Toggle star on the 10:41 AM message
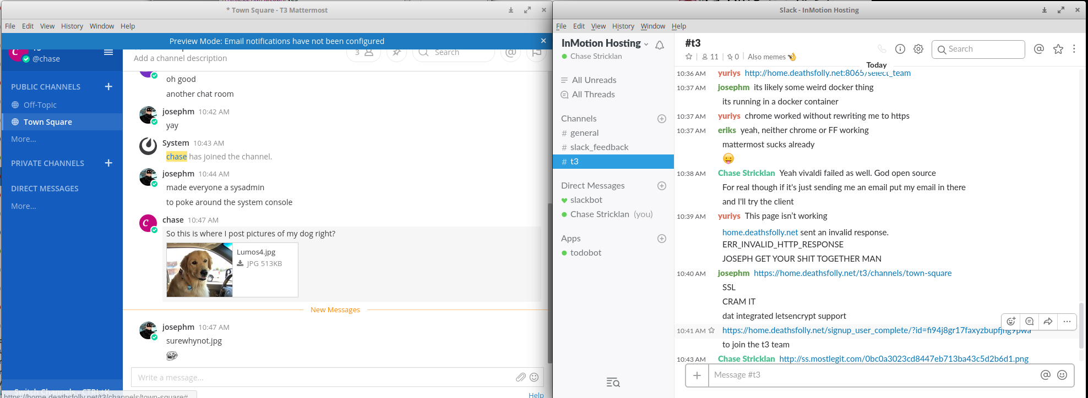1088x398 pixels. tap(711, 330)
